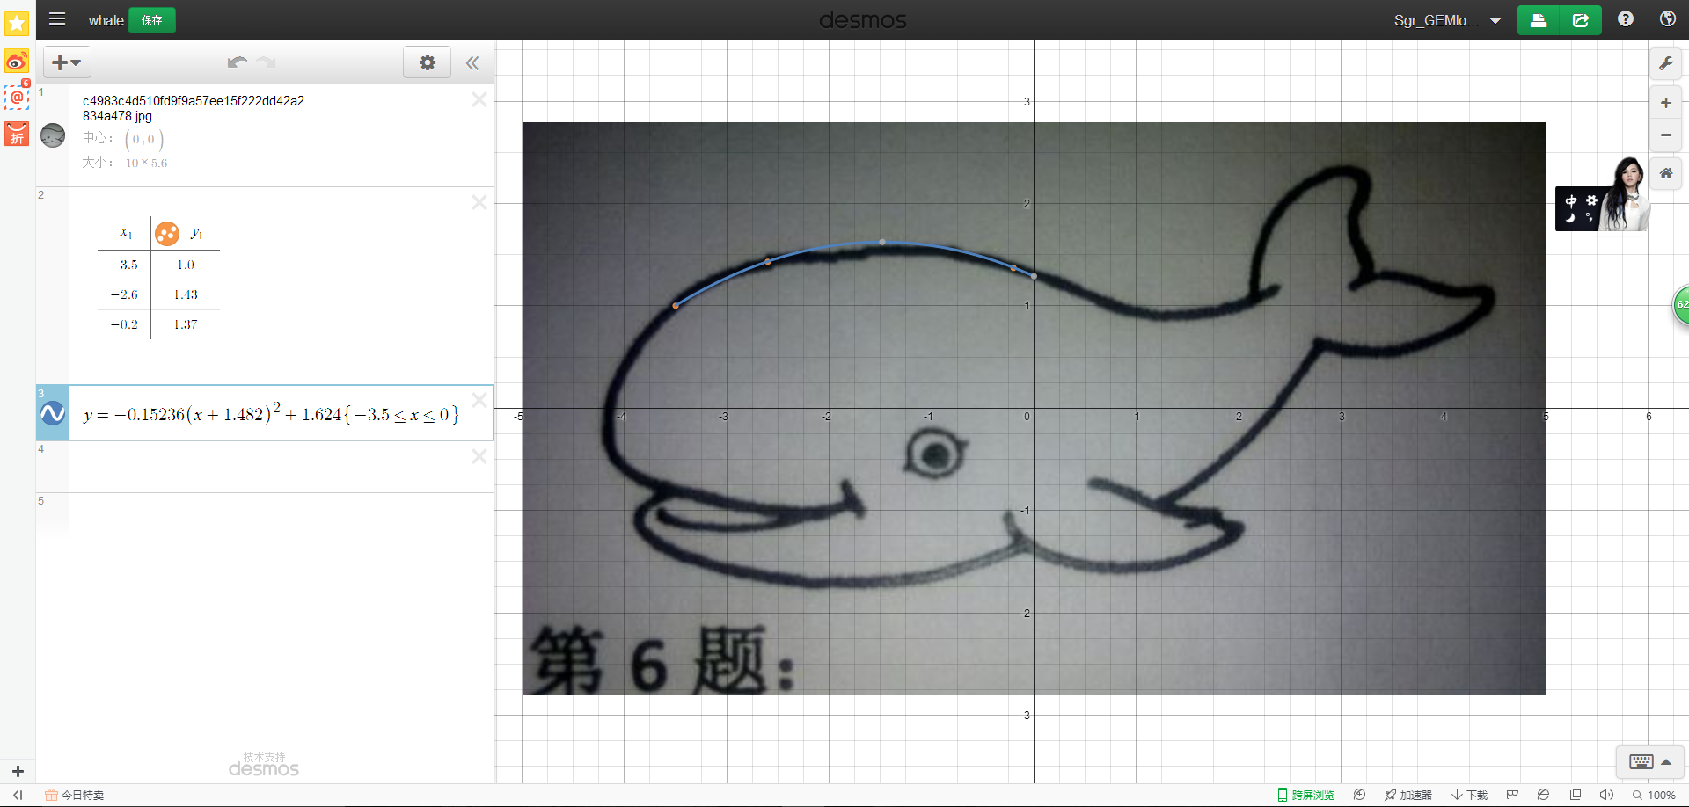Edit the image size value 10×5.6
The image size is (1689, 807).
[x=146, y=163]
